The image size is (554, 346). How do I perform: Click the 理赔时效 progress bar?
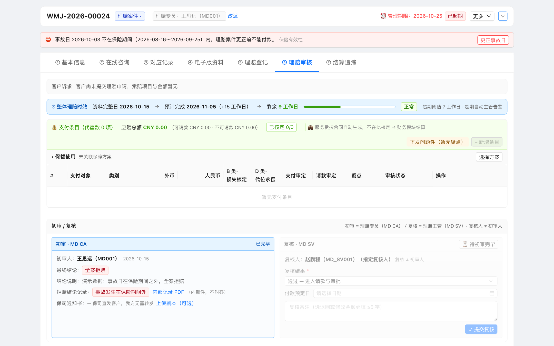click(349, 107)
